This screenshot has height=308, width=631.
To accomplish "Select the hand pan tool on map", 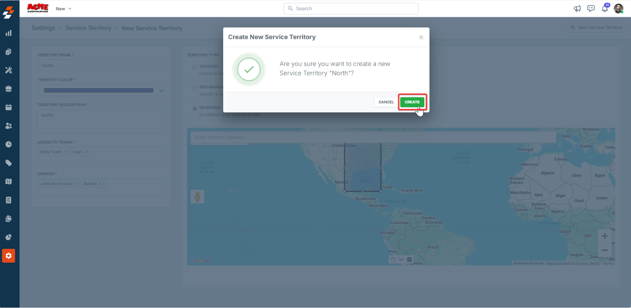I will [x=393, y=259].
